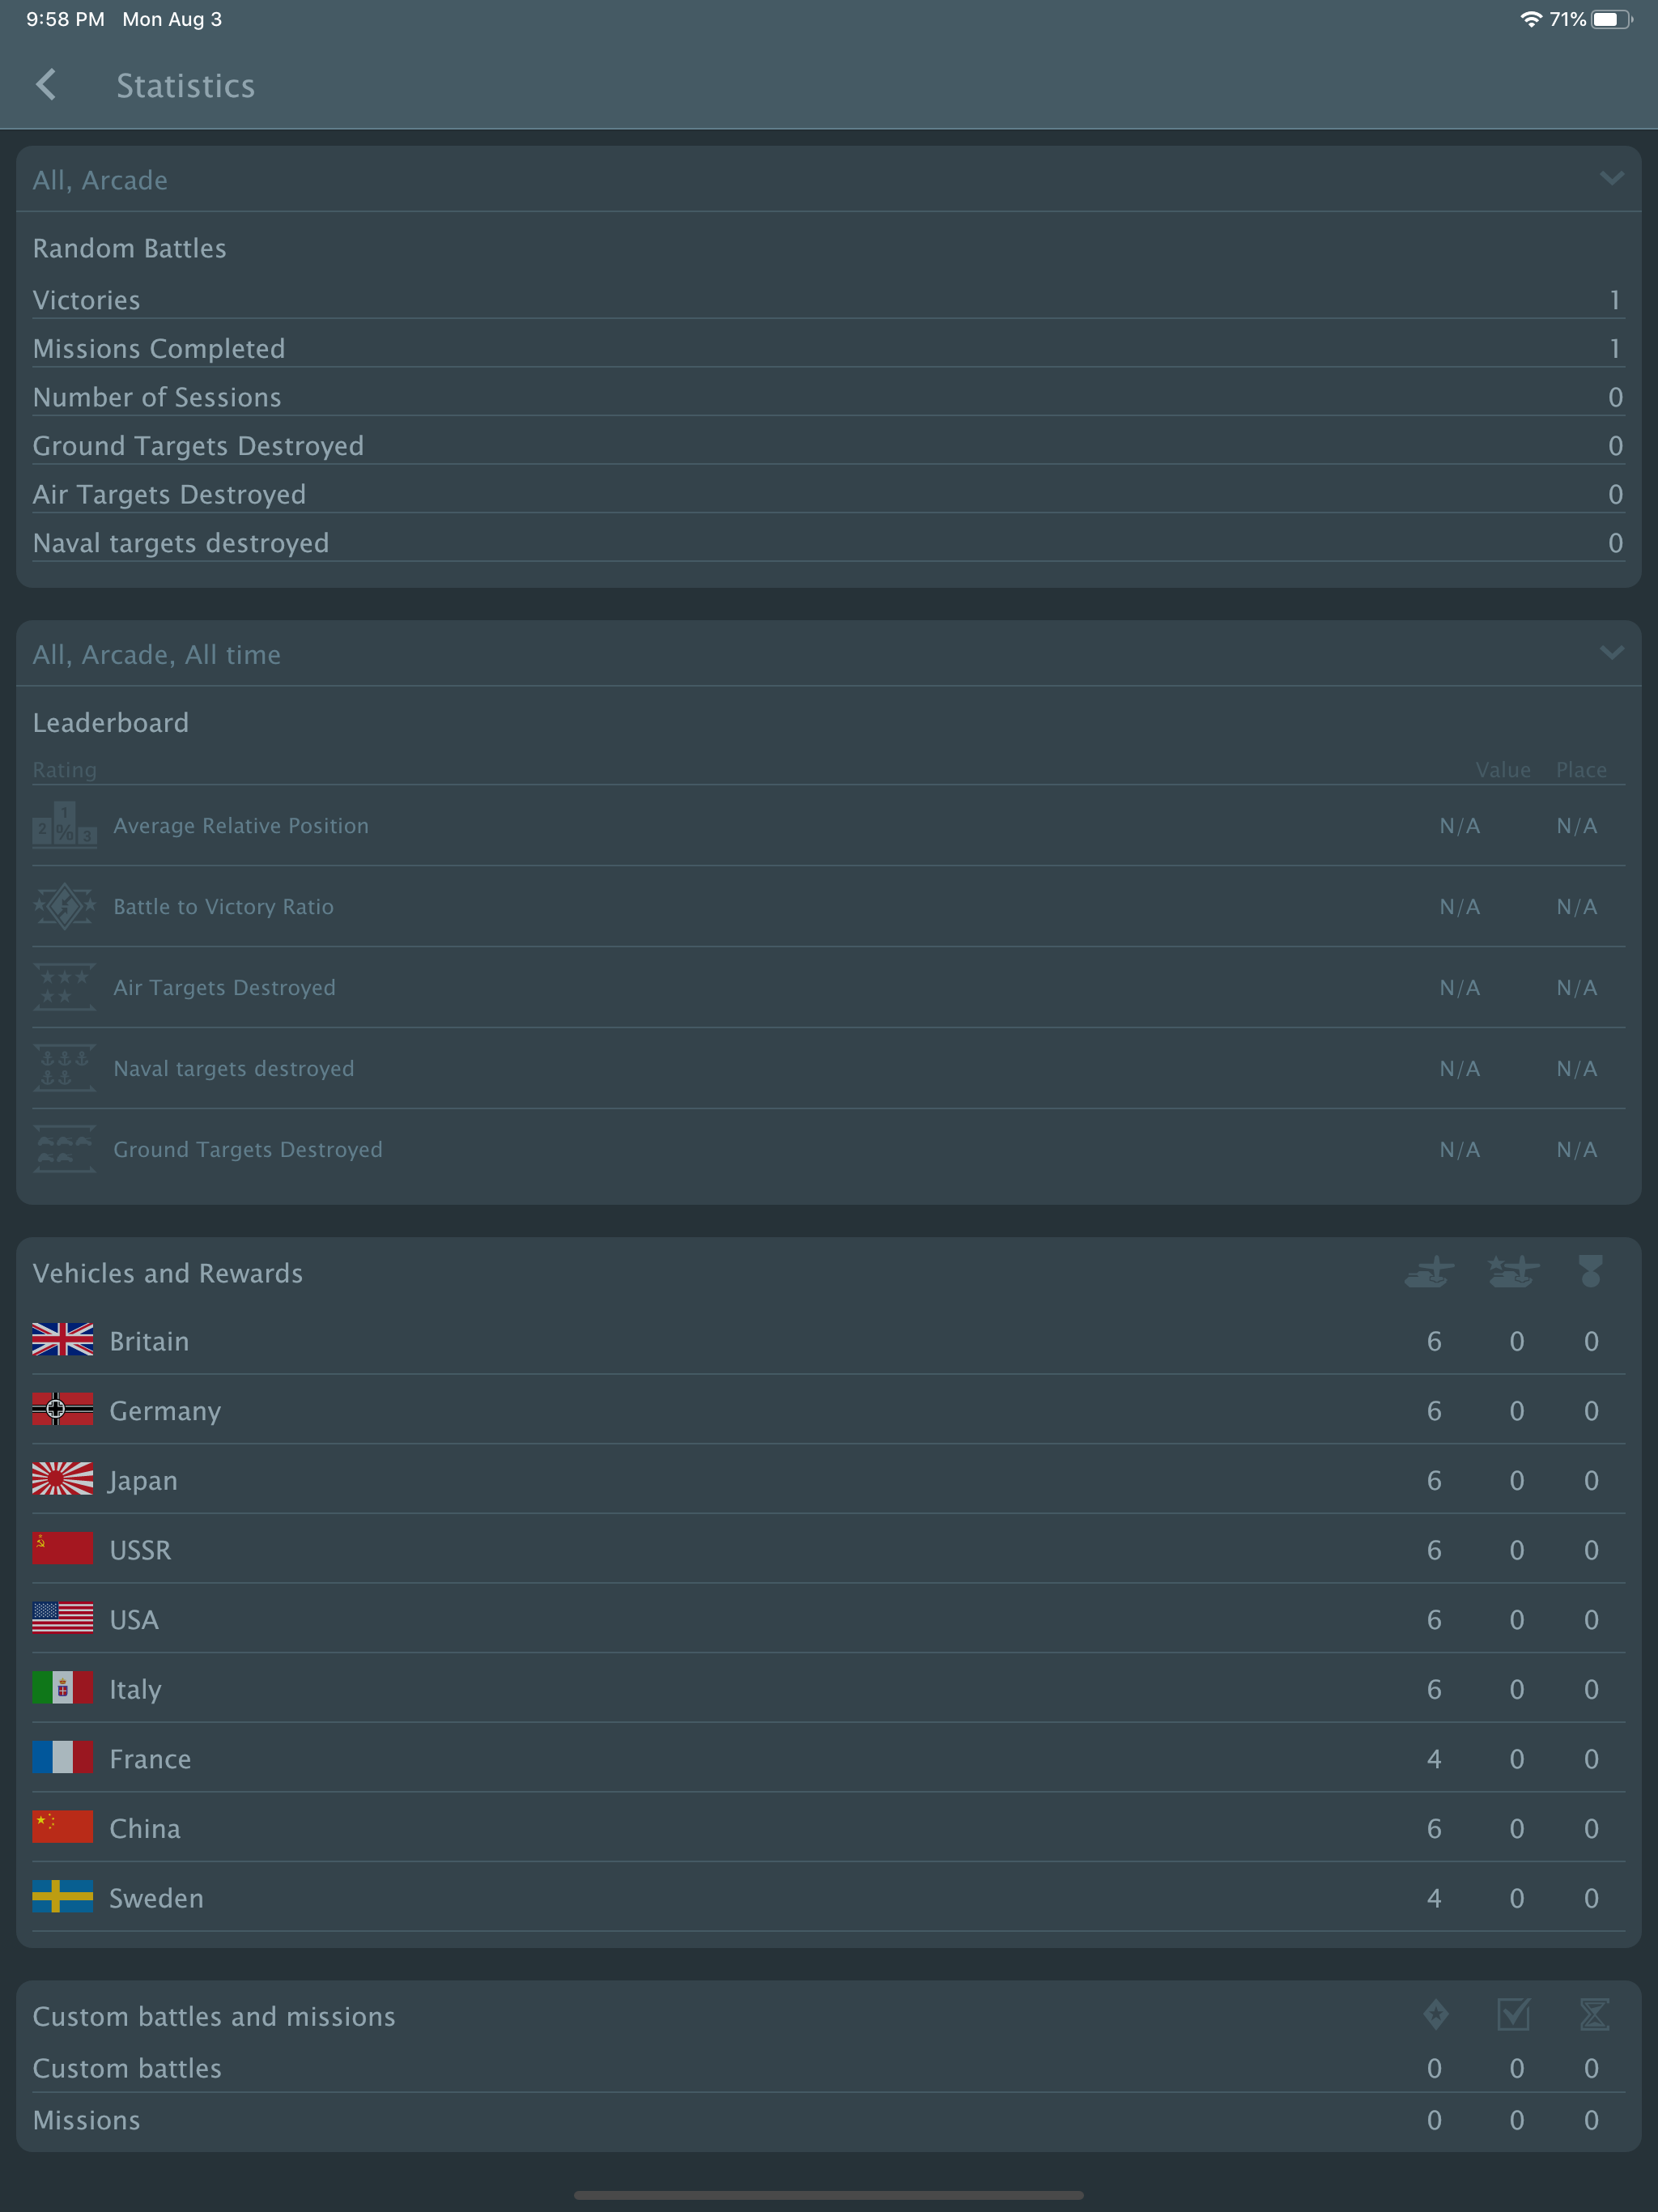The width and height of the screenshot is (1658, 2212).
Task: Collapse the All, Arcade section chevron
Action: [1612, 179]
